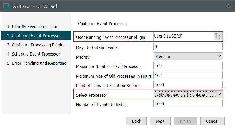Click the Event Processor Wizard title icon

point(6,6)
